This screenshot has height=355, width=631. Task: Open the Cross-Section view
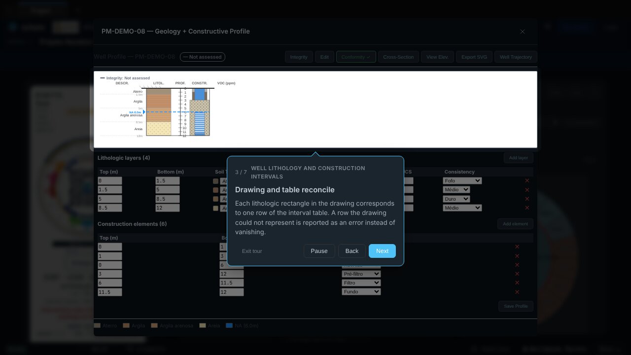coord(398,57)
